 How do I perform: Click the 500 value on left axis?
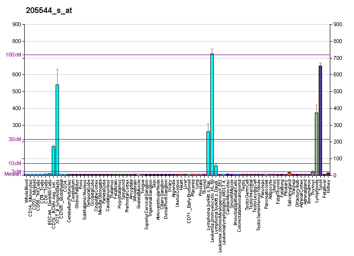pos(17,92)
